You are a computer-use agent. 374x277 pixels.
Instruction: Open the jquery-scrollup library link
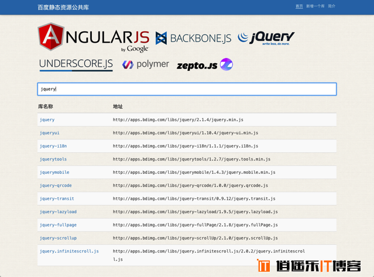58,238
